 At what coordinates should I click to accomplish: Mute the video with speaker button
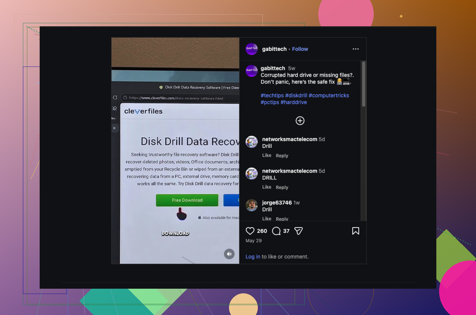click(x=229, y=254)
